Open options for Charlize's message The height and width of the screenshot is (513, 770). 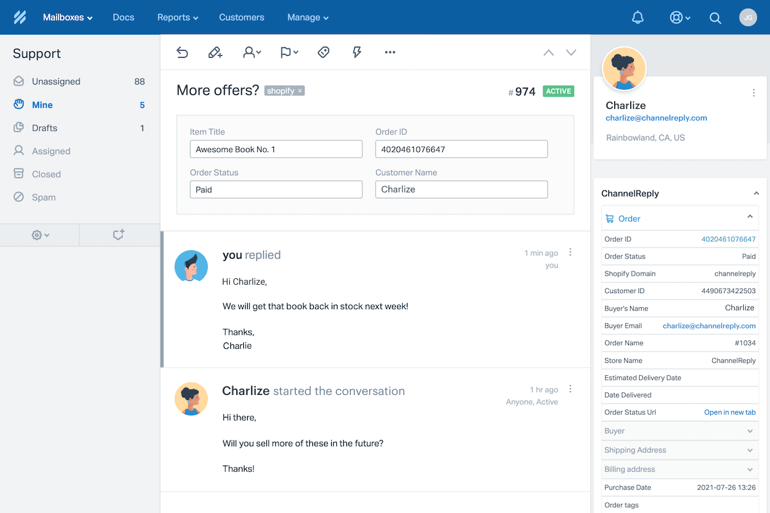[570, 389]
